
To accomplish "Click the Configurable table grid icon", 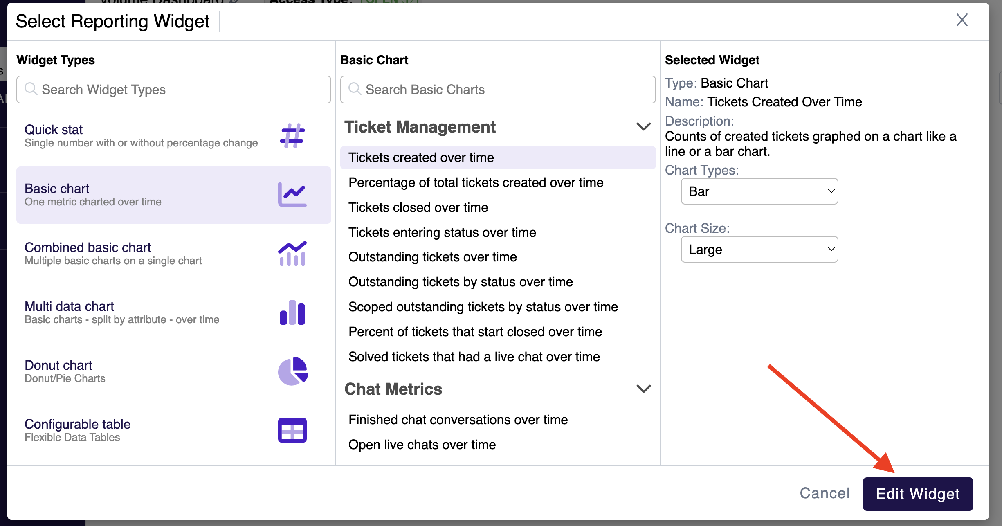I will (x=292, y=430).
